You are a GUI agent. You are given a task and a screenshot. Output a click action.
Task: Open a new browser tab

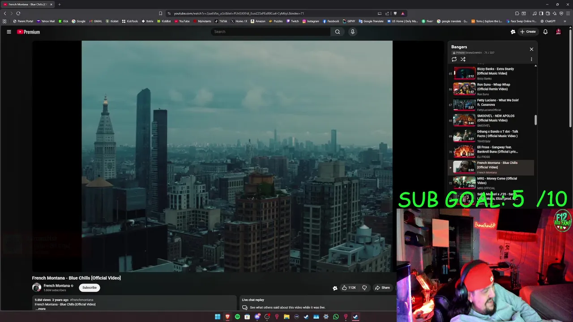[x=59, y=4]
